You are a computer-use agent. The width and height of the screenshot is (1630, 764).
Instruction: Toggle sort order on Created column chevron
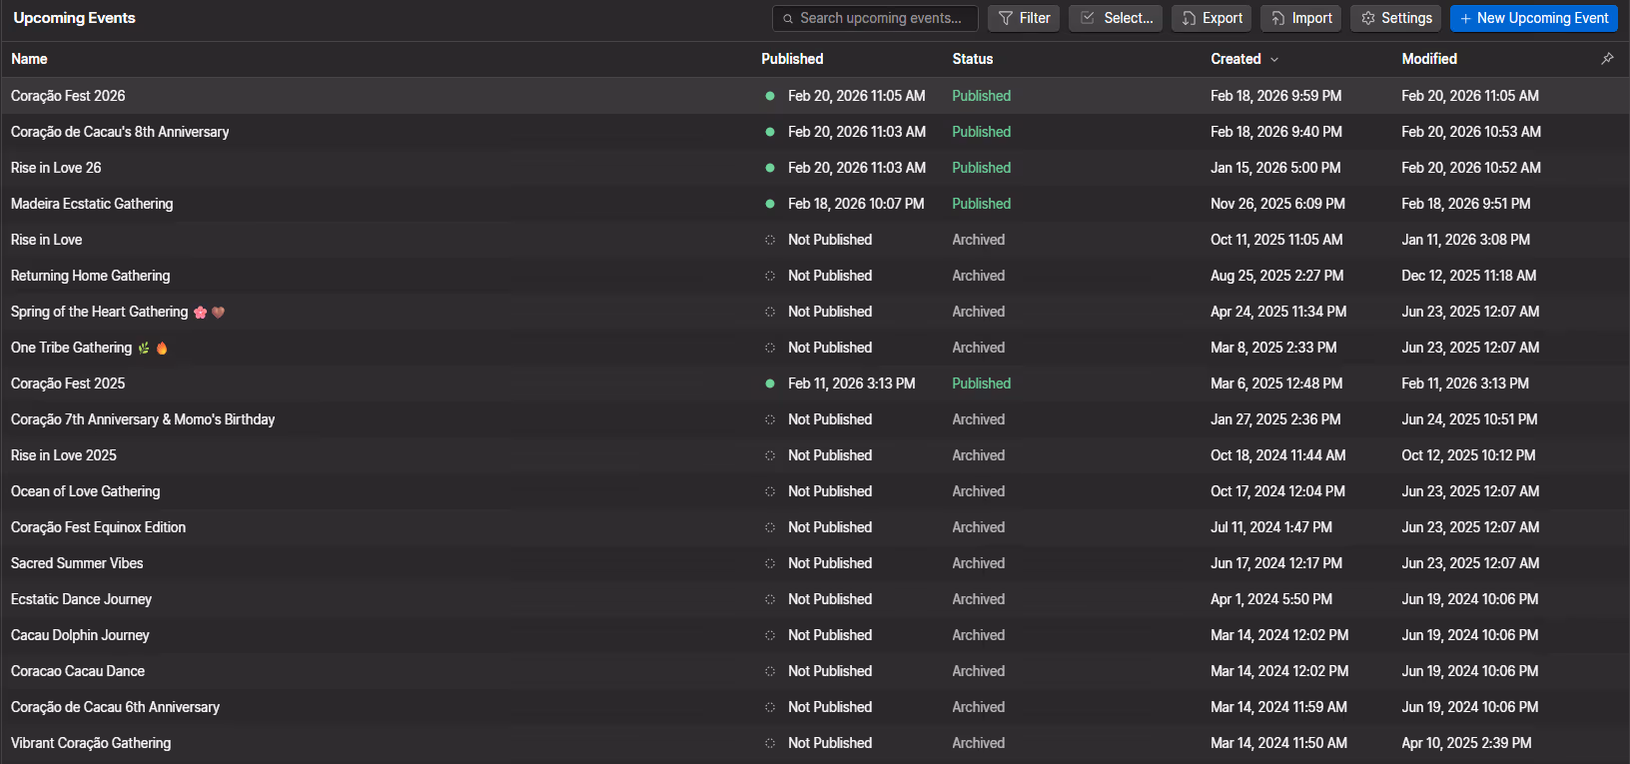click(x=1274, y=60)
